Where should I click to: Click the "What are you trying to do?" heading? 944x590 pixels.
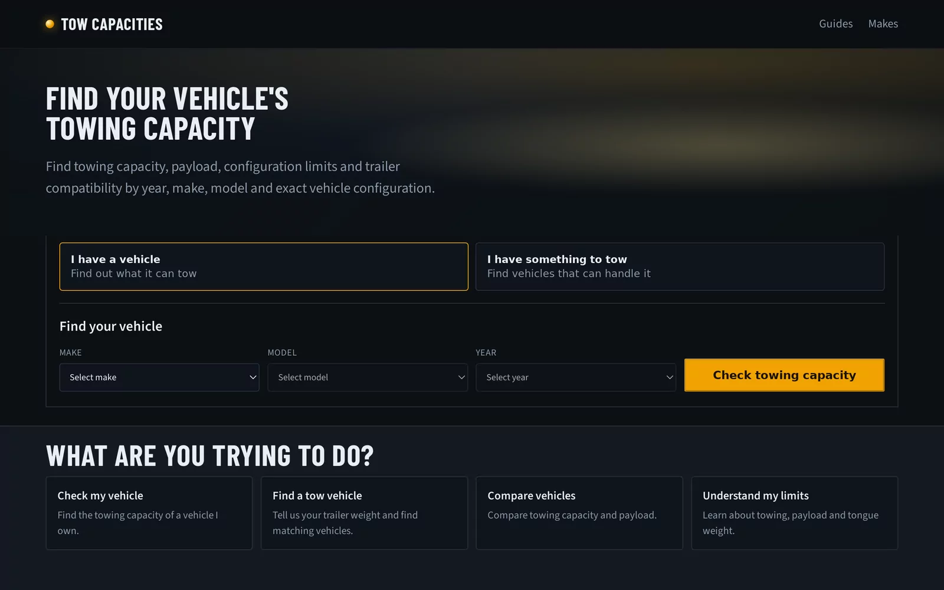pyautogui.click(x=210, y=456)
